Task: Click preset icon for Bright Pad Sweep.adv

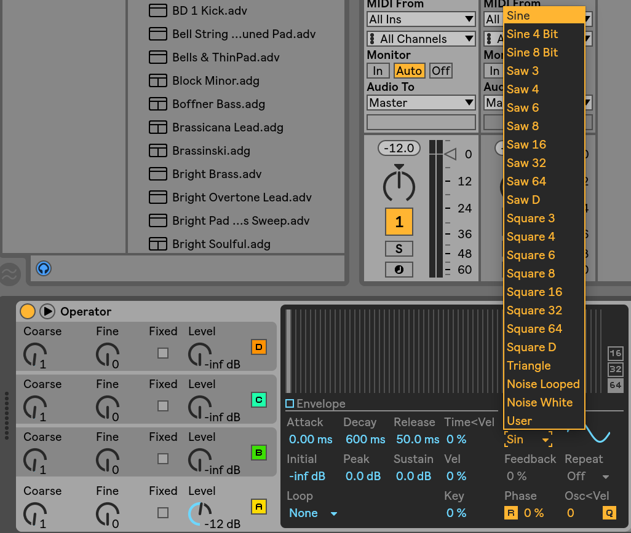Action: [157, 220]
